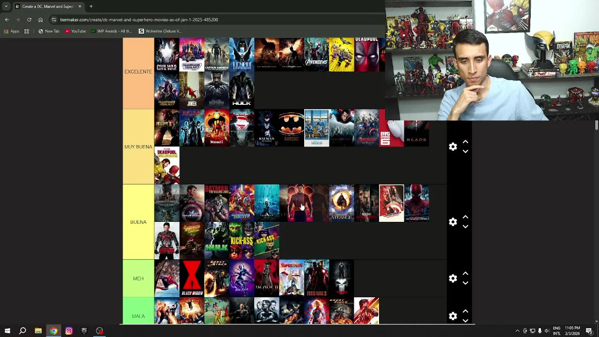Viewport: 599px width, 337px height.
Task: Click the BUENA tier label
Action: coord(138,222)
